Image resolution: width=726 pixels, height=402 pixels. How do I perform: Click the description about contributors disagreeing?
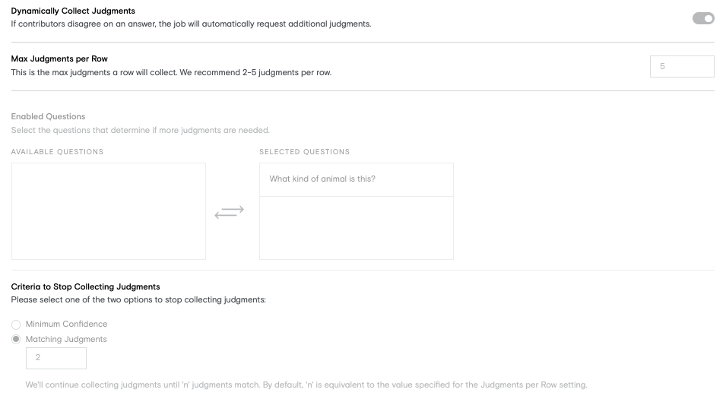tap(192, 24)
